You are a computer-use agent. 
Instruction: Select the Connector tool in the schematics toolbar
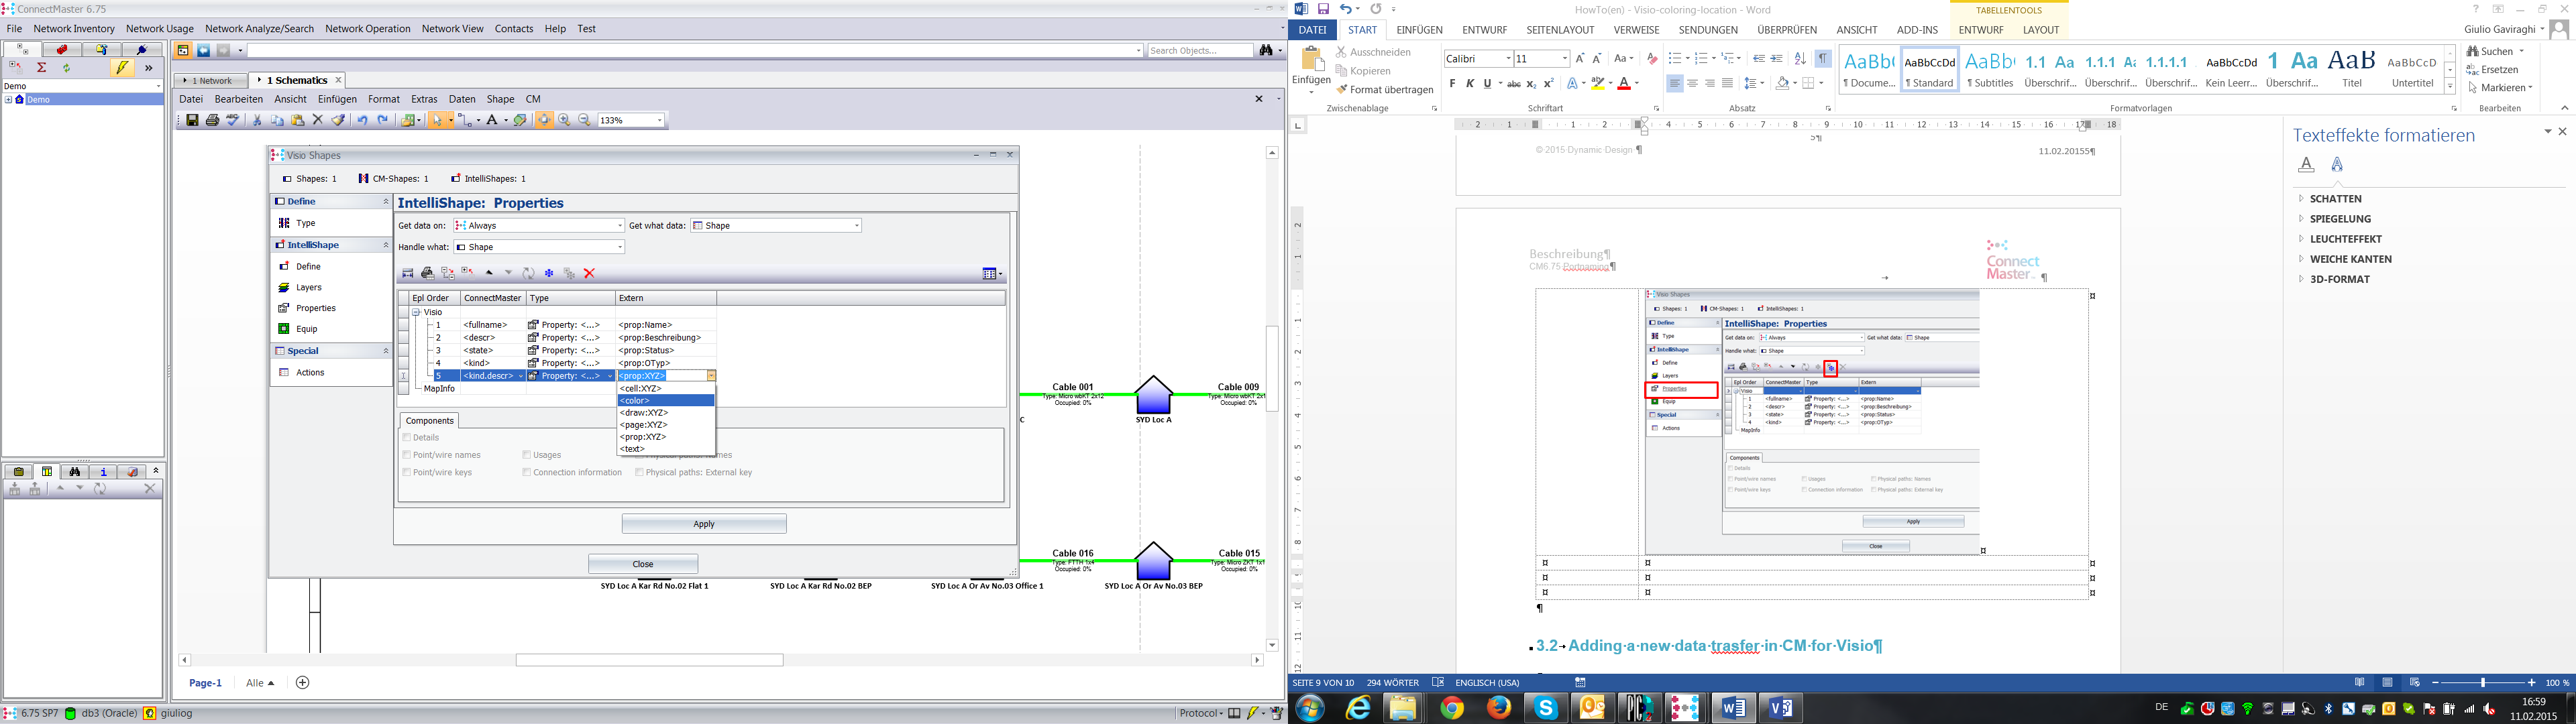pos(465,120)
